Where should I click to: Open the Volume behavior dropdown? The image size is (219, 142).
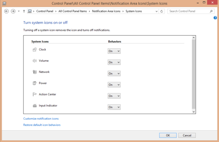[x=114, y=62]
